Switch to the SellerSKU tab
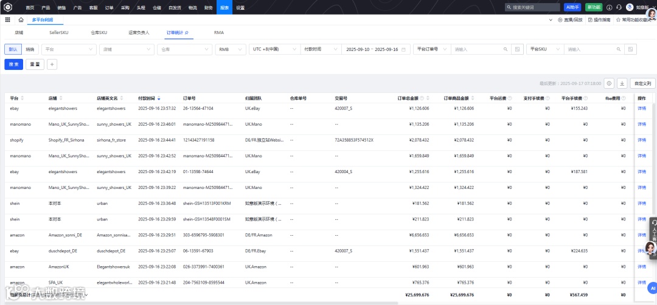 coord(58,32)
